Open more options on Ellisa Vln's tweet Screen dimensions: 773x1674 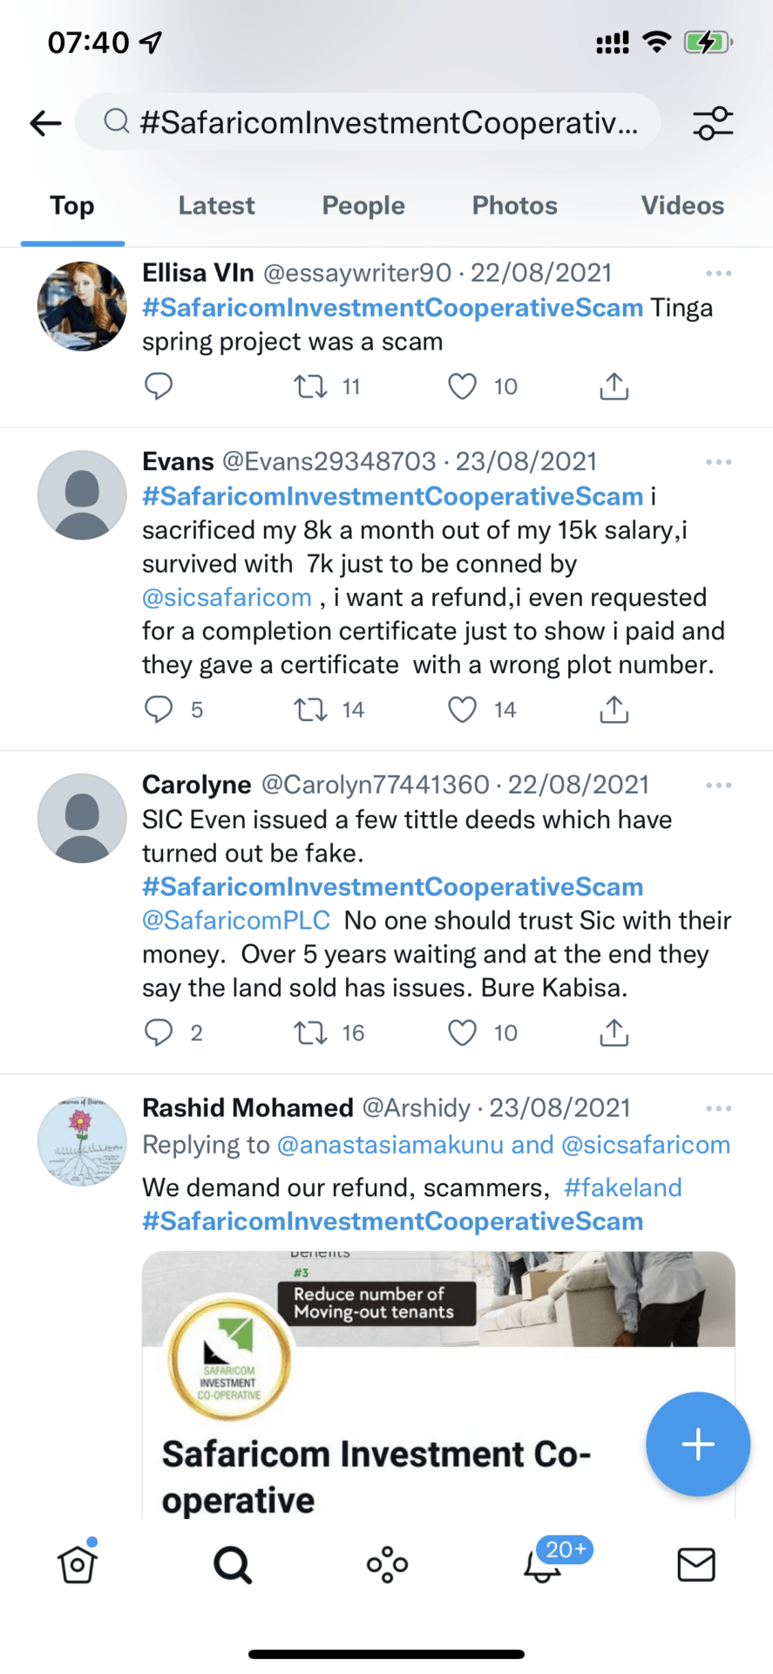(x=718, y=274)
